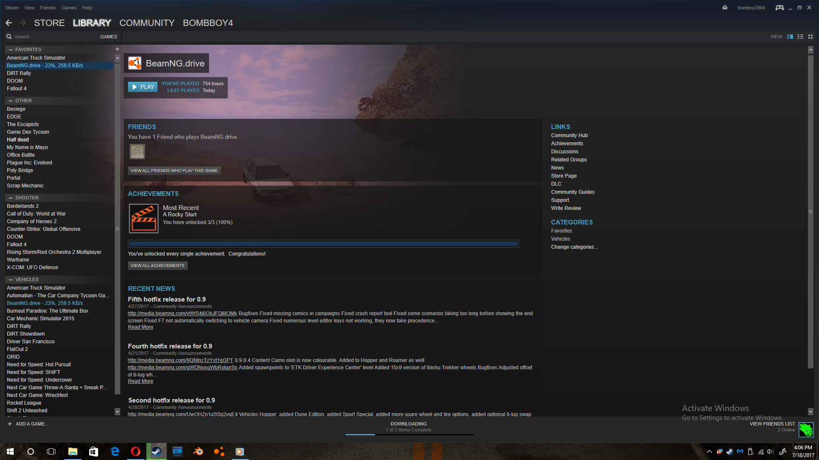The image size is (819, 460).
Task: Open Big Picture mode controller icon
Action: pos(779,8)
